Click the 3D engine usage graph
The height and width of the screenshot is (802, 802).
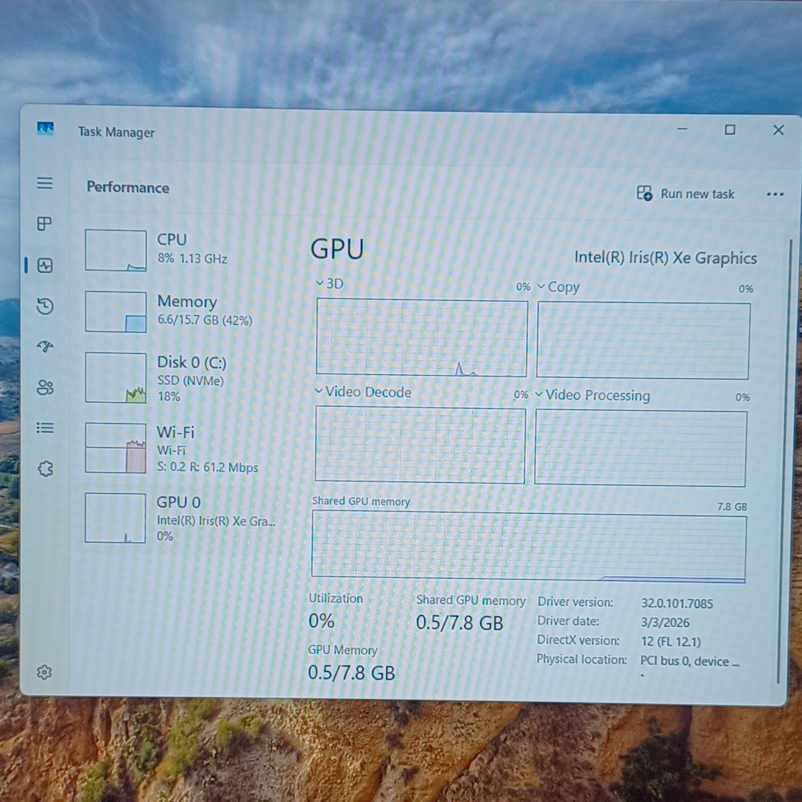pos(422,338)
